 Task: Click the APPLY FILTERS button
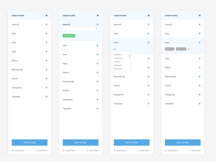29,142
